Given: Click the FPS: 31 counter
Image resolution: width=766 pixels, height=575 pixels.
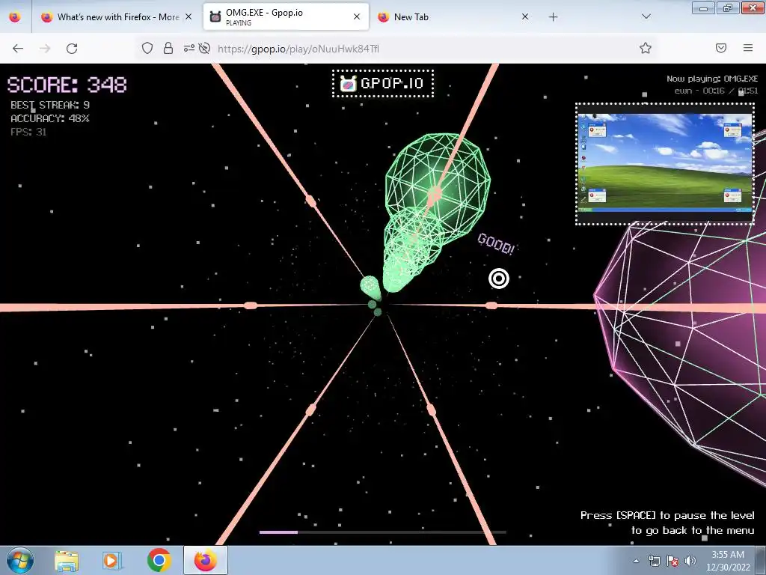Looking at the screenshot, I should (x=28, y=132).
